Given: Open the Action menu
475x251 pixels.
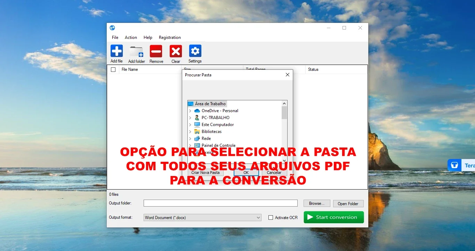Looking at the screenshot, I should coord(131,37).
